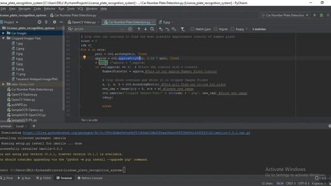The width and height of the screenshot is (331, 186).
Task: Open the Find tool window button
Action: click(6, 178)
